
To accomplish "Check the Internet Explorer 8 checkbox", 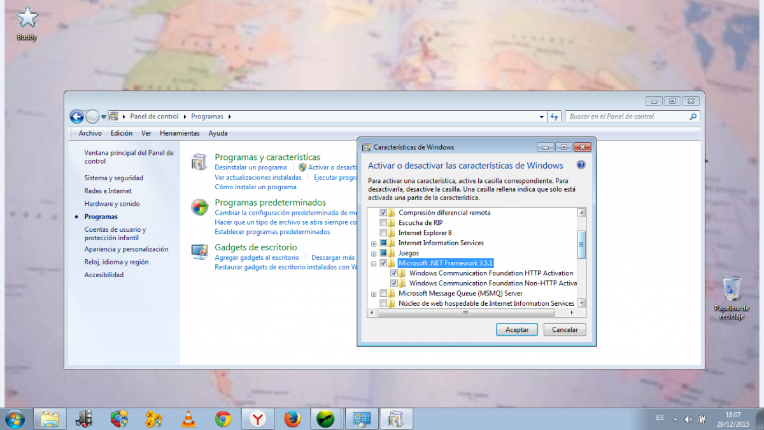I will click(x=383, y=233).
